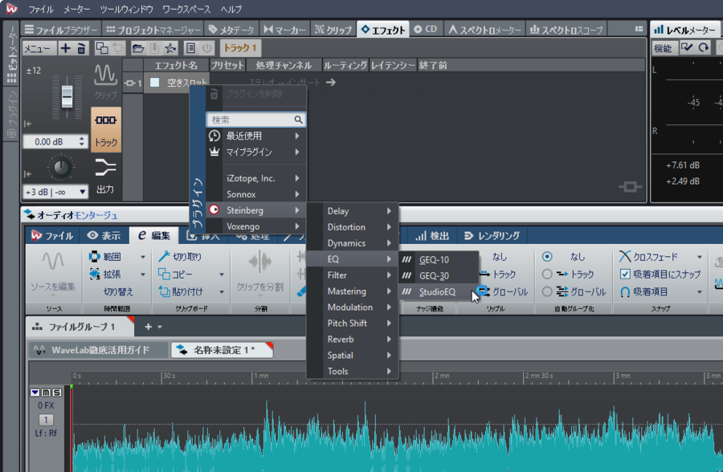This screenshot has height=472, width=723.
Task: Open the ツールウィンドウ menu
Action: (x=126, y=9)
